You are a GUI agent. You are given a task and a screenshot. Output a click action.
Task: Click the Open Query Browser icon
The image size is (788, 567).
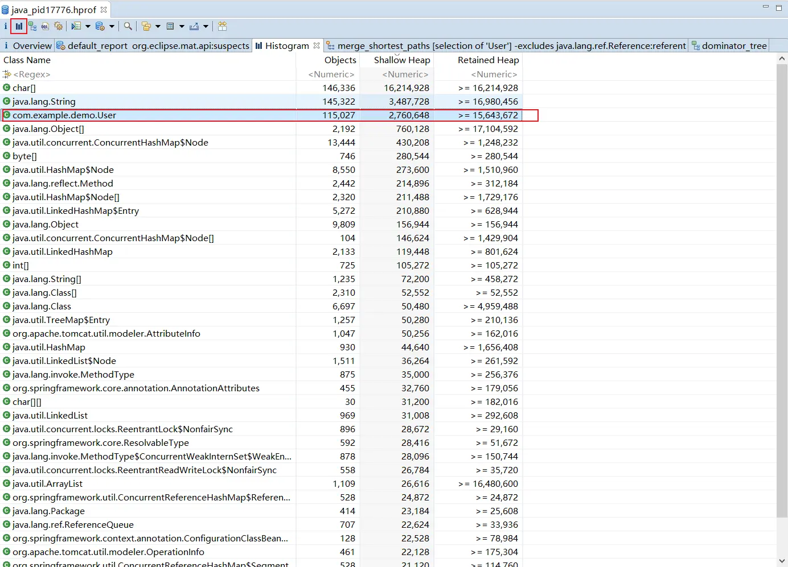click(100, 26)
